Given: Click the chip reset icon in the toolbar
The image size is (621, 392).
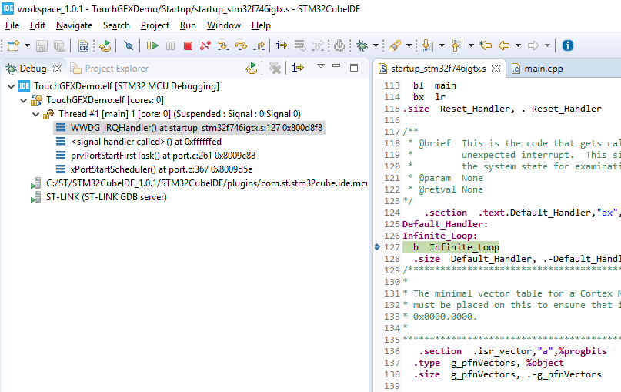Looking at the screenshot, I should (x=339, y=45).
